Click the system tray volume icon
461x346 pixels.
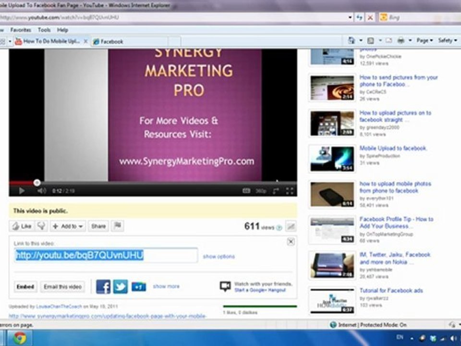453,338
